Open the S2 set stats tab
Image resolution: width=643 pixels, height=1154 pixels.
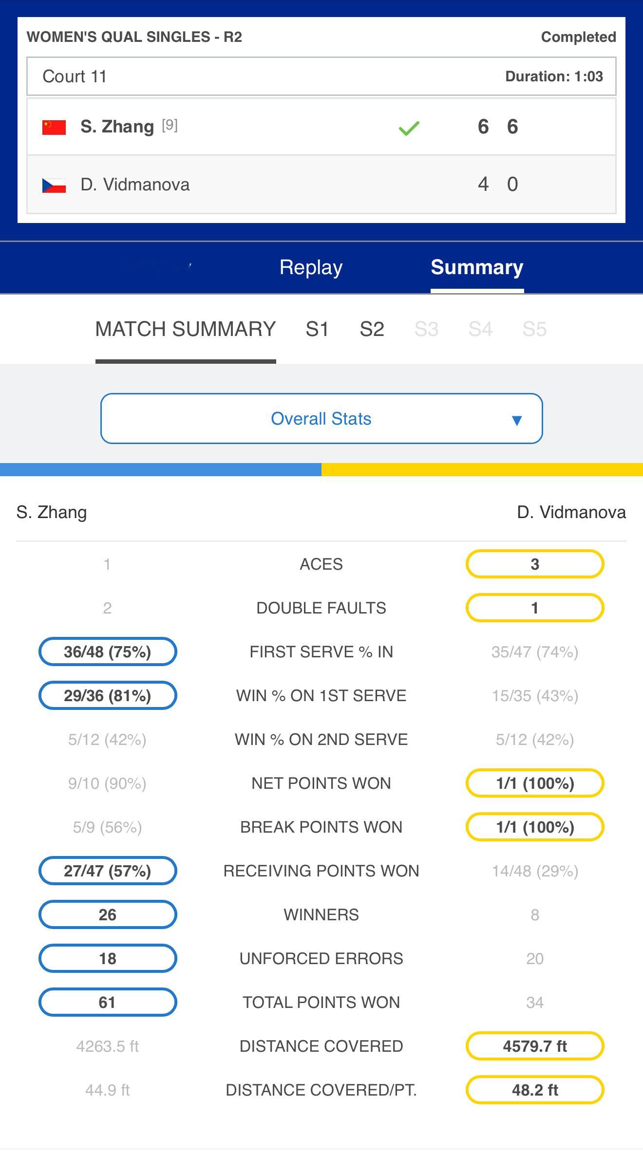click(372, 329)
